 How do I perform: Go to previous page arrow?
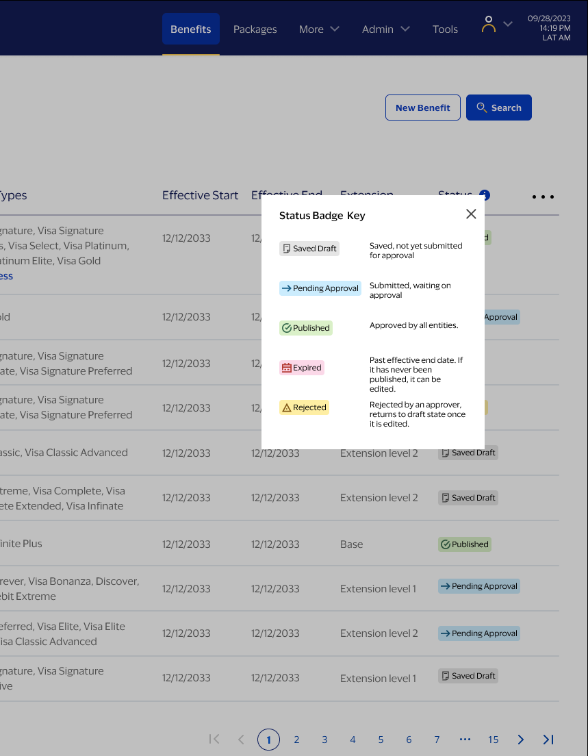pos(241,740)
